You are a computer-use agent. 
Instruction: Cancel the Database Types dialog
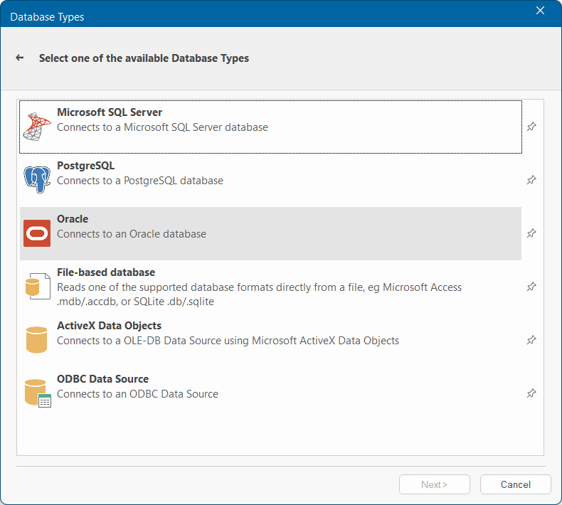tap(516, 484)
